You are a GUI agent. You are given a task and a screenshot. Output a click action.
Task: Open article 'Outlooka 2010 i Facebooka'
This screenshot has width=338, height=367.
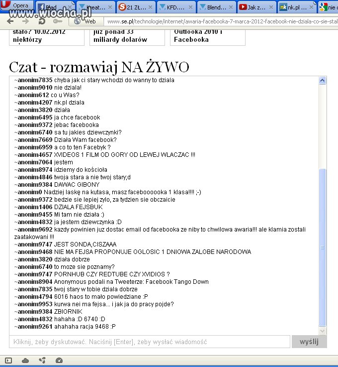click(x=208, y=37)
